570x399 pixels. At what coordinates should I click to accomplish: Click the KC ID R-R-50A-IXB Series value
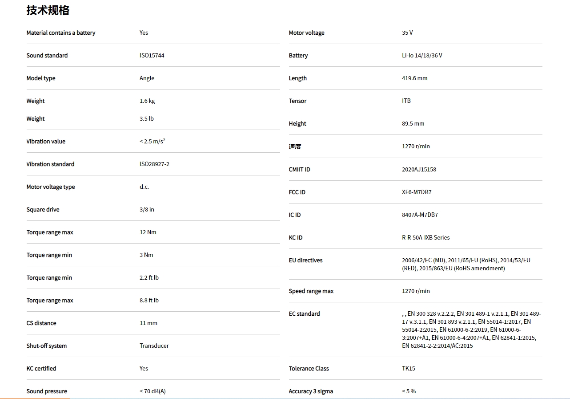[425, 238]
